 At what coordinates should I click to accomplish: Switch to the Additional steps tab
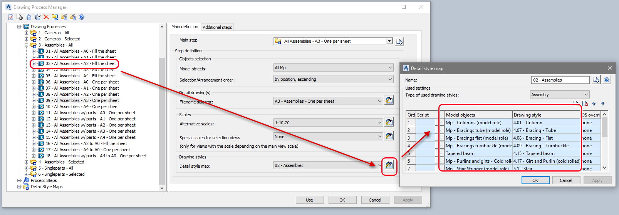pyautogui.click(x=217, y=27)
